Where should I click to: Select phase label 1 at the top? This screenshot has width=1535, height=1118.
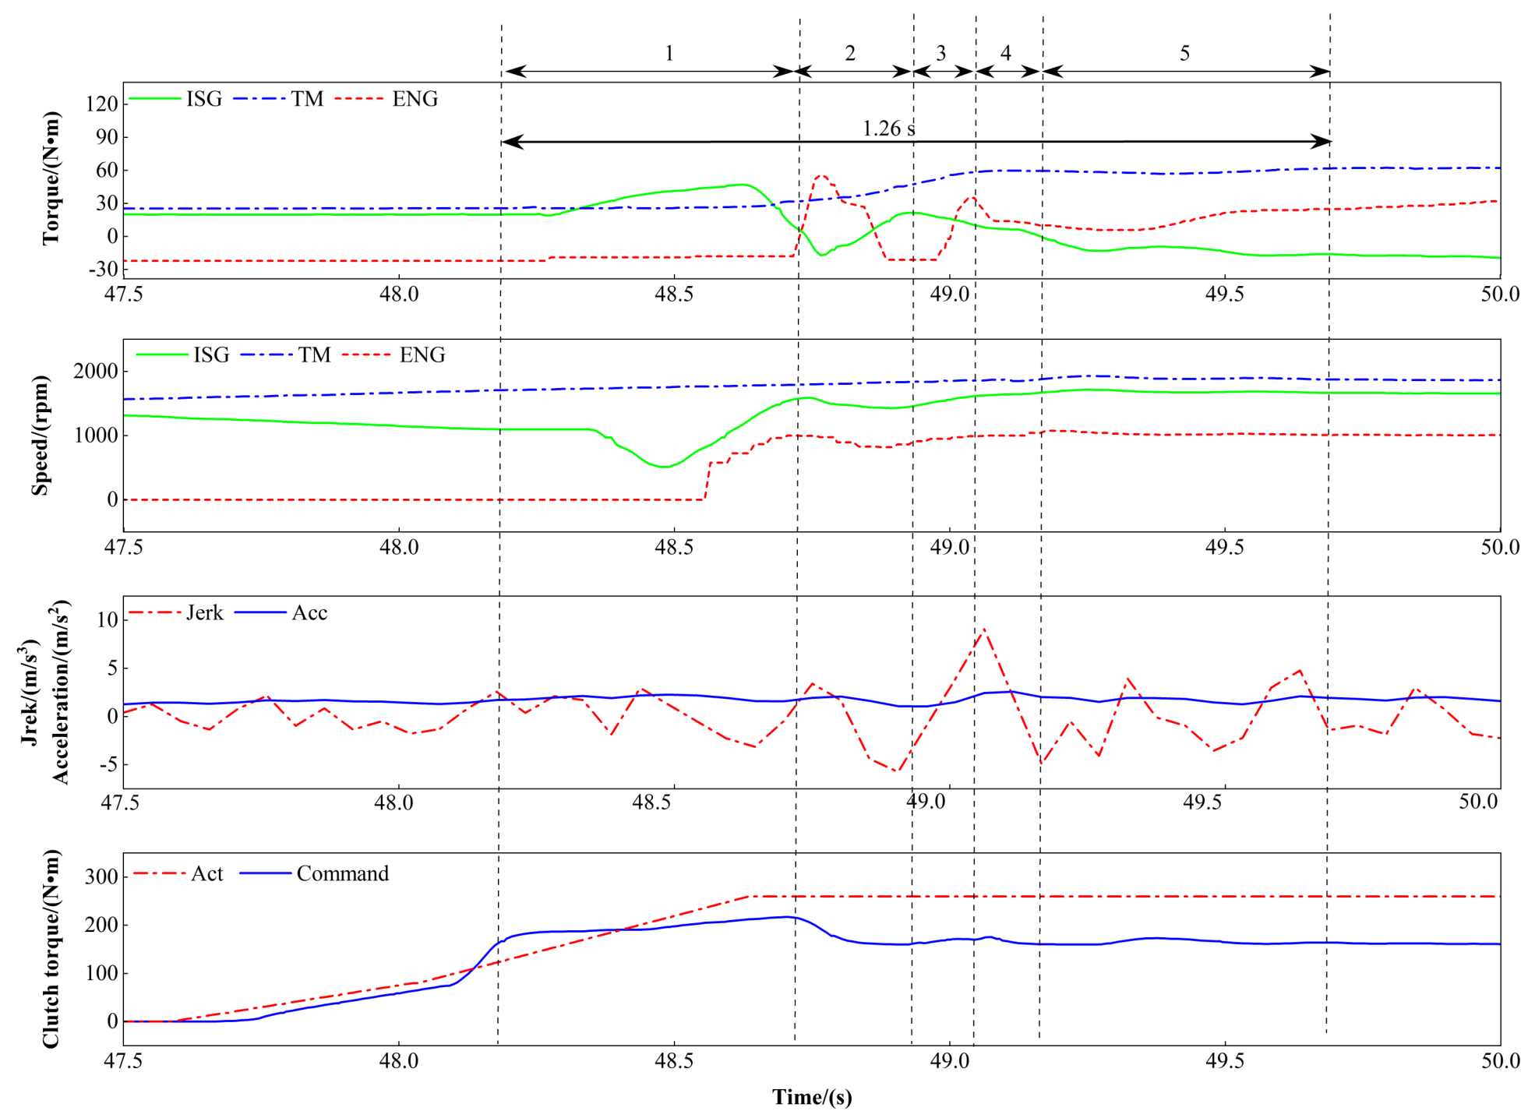coord(669,53)
